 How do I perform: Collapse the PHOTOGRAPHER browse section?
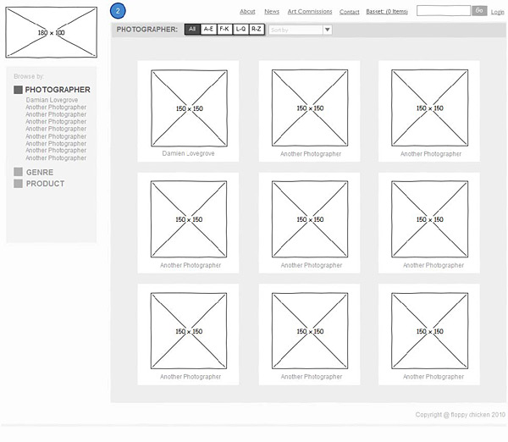(x=52, y=90)
